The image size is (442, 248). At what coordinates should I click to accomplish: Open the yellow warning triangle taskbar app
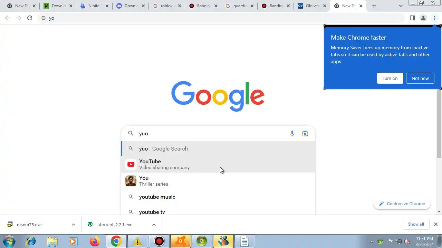pos(137,241)
